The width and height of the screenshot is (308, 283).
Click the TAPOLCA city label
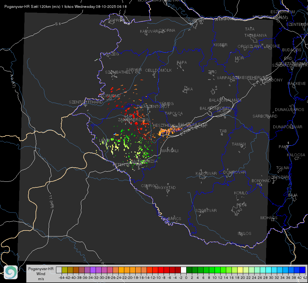pyautogui.click(x=174, y=113)
